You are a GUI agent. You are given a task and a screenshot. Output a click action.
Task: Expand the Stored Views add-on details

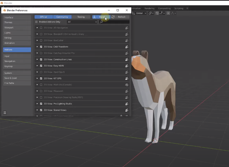pos(37,110)
